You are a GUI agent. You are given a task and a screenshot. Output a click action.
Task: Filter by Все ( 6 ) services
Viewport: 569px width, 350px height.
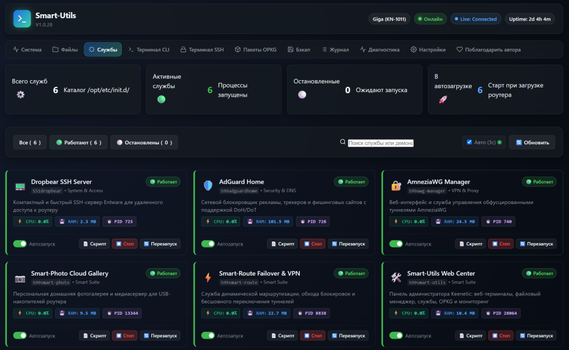click(30, 143)
